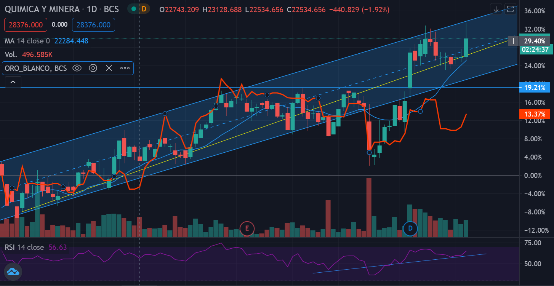Image resolution: width=554 pixels, height=286 pixels.
Task: Click the blue buy price 28376.000
Action: [93, 25]
